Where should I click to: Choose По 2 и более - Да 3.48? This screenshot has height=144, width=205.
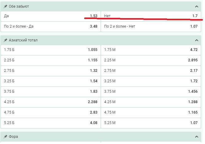click(51, 26)
